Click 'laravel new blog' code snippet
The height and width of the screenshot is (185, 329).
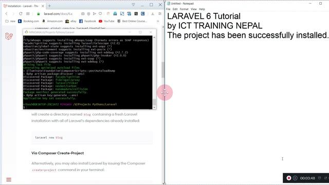pos(49,138)
